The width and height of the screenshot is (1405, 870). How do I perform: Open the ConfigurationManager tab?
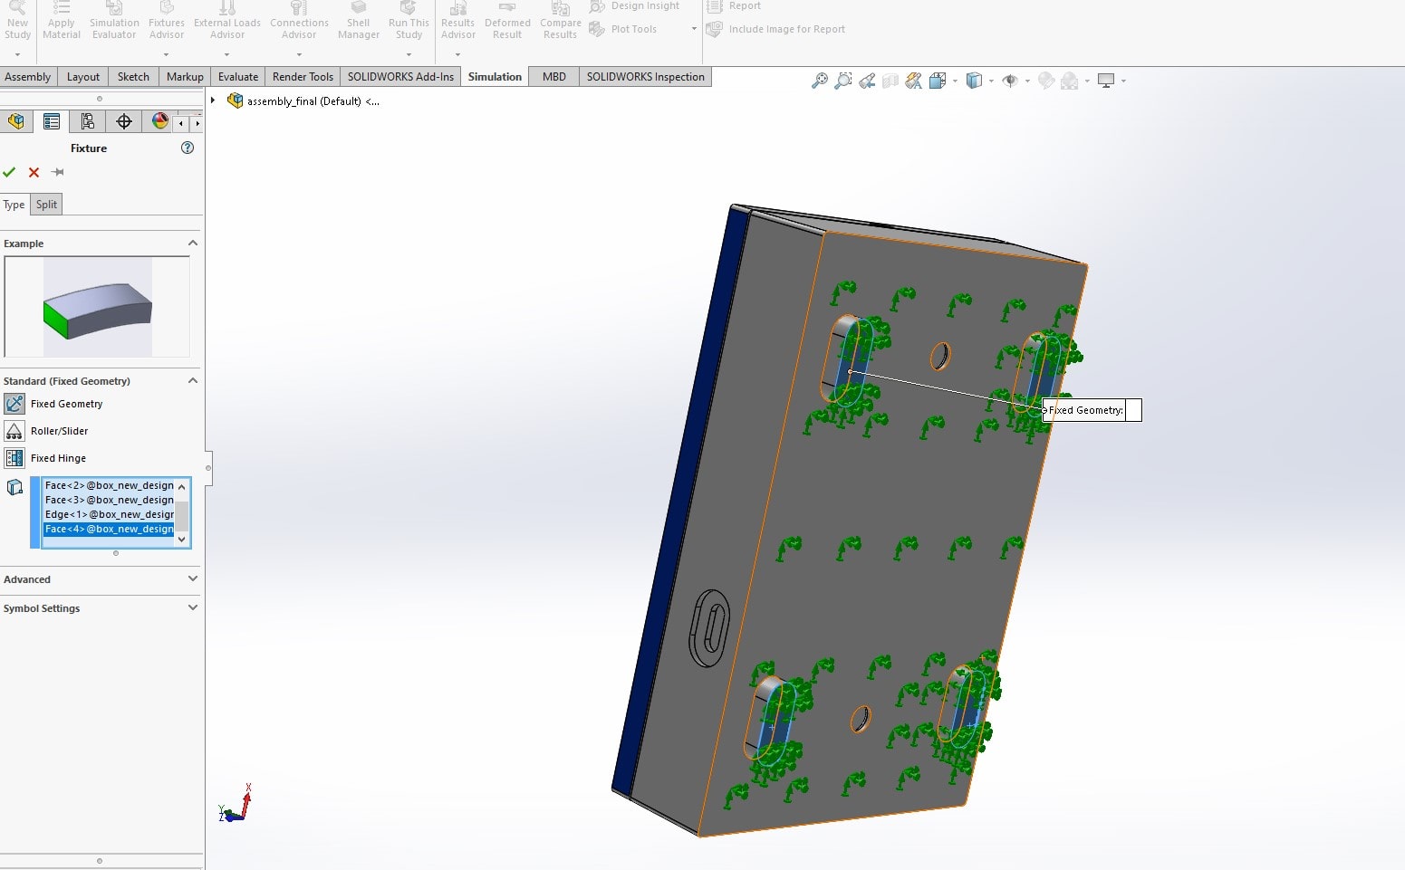click(88, 121)
